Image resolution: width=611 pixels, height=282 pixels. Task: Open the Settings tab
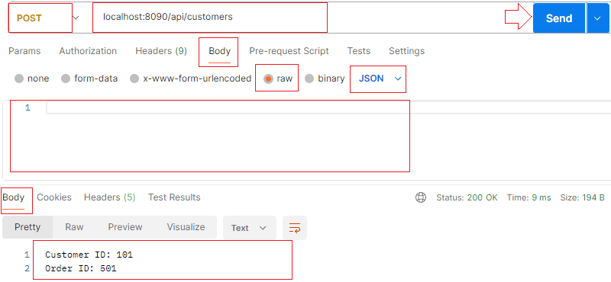pyautogui.click(x=406, y=51)
